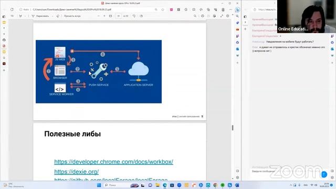Open the table of contents panel
This screenshot has width=336, height=189.
click(x=12, y=16)
